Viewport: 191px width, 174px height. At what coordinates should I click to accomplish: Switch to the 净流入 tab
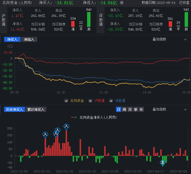pyautogui.click(x=29, y=40)
